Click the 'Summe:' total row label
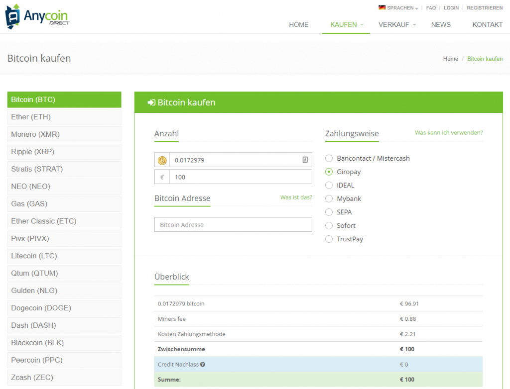 [x=169, y=380]
